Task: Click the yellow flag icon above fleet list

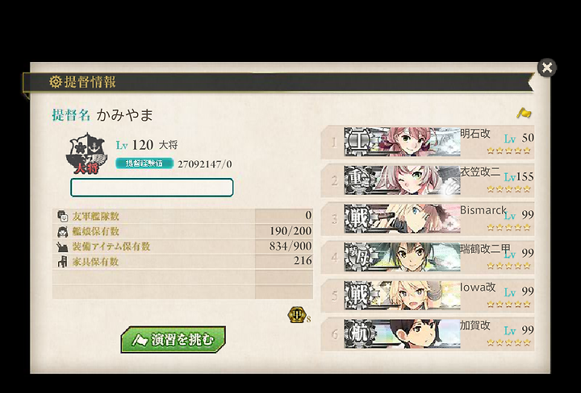Action: [524, 113]
